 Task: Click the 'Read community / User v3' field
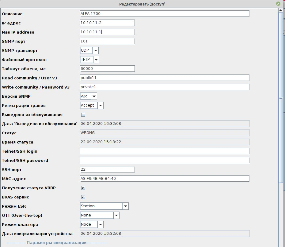tap(165, 78)
